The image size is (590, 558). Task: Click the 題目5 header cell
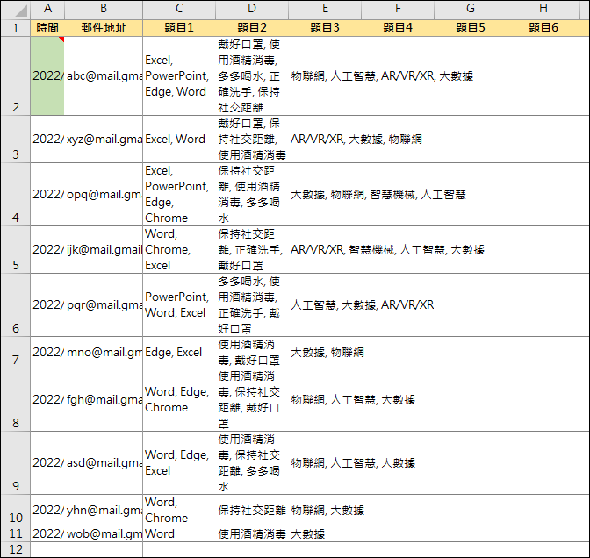471,28
